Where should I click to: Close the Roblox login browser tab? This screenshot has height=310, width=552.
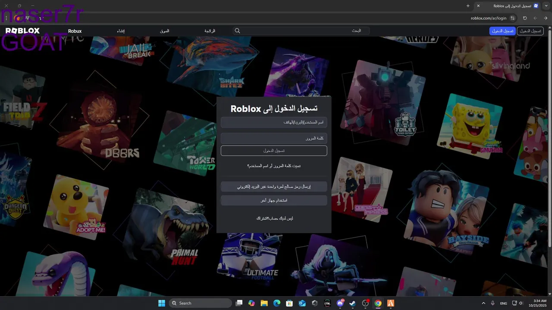(x=478, y=6)
